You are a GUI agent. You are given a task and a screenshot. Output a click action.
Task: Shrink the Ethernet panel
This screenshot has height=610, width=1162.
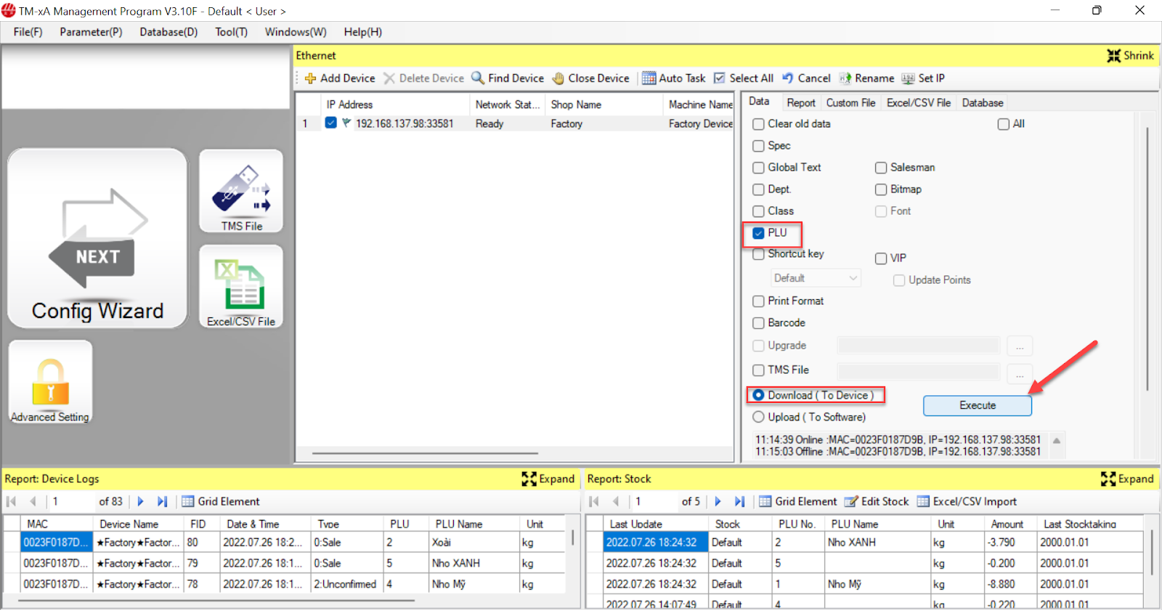point(1130,56)
